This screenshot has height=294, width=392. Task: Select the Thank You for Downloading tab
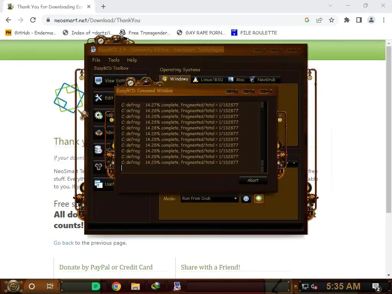pos(49,7)
